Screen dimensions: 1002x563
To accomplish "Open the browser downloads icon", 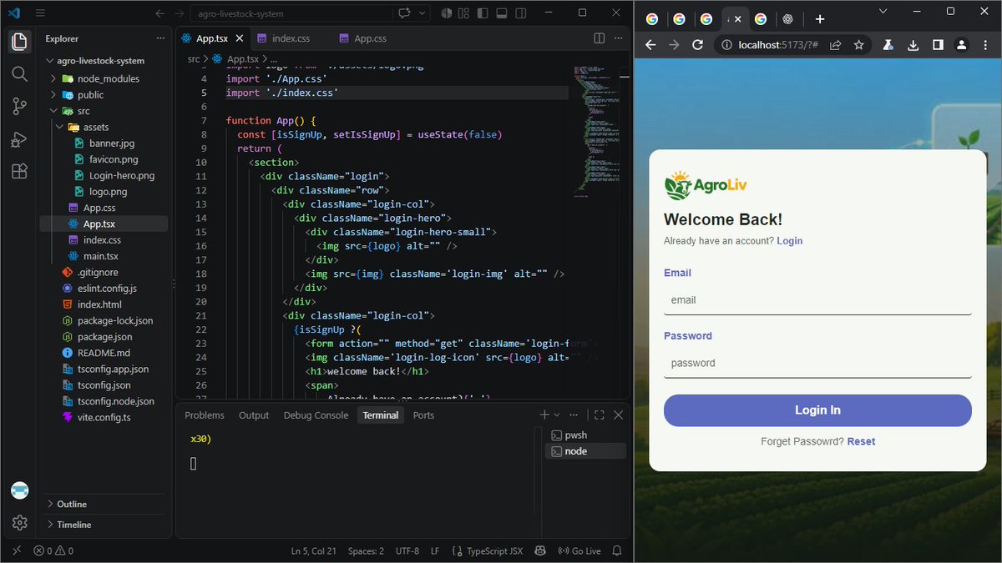I will coord(913,45).
